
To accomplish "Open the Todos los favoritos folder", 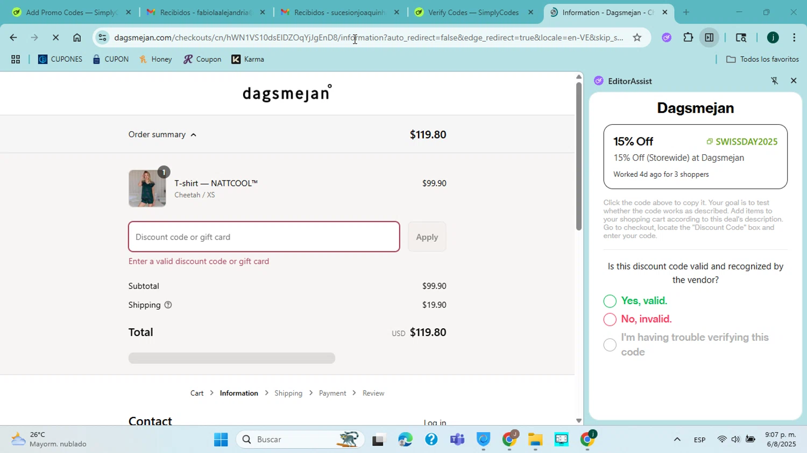I will click(762, 59).
